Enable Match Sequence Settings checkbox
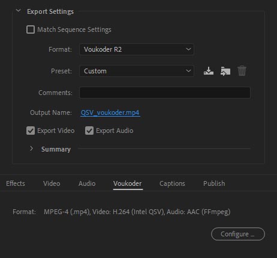Screen dimensions: 277x258 pos(31,29)
